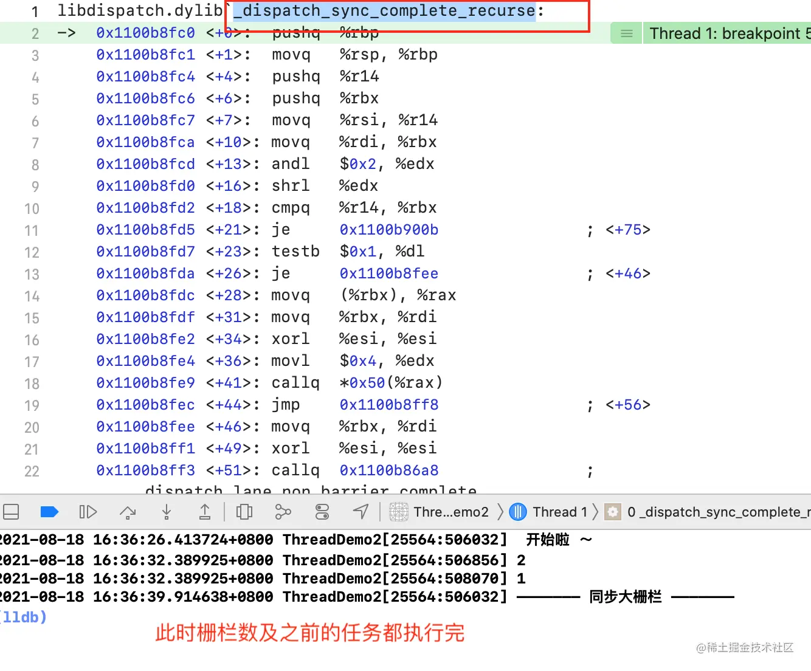Open Debug View Hierarchy
Viewport: 811px width, 671px height.
(244, 512)
